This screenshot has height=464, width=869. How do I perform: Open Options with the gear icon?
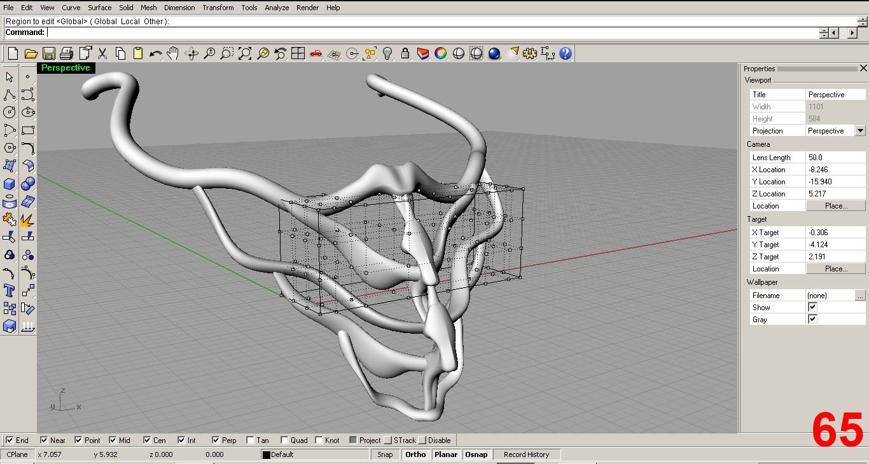tap(530, 53)
